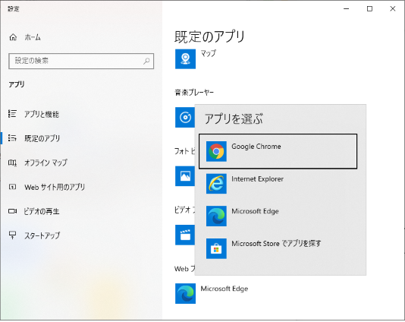This screenshot has height=322, width=405.
Task: Click the 音楽プレーヤー Groove app icon
Action: tap(185, 118)
